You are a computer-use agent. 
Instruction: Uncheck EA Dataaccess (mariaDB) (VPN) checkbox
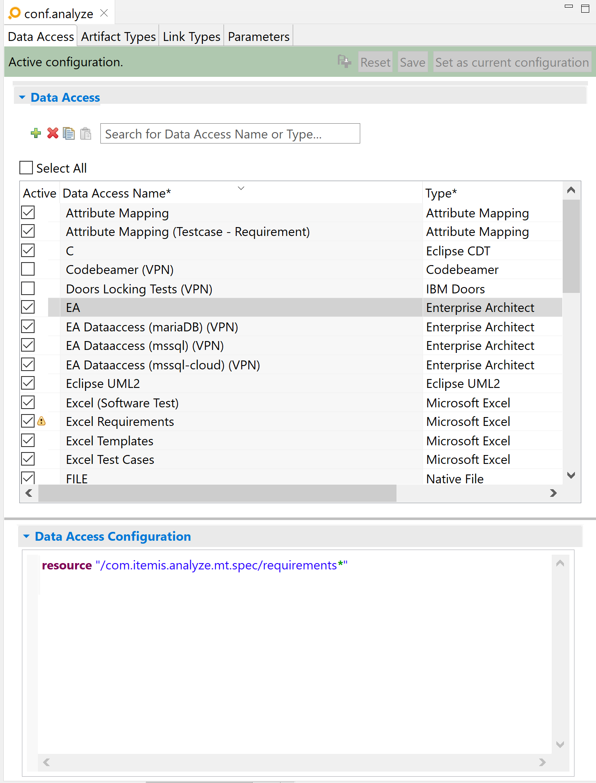28,326
